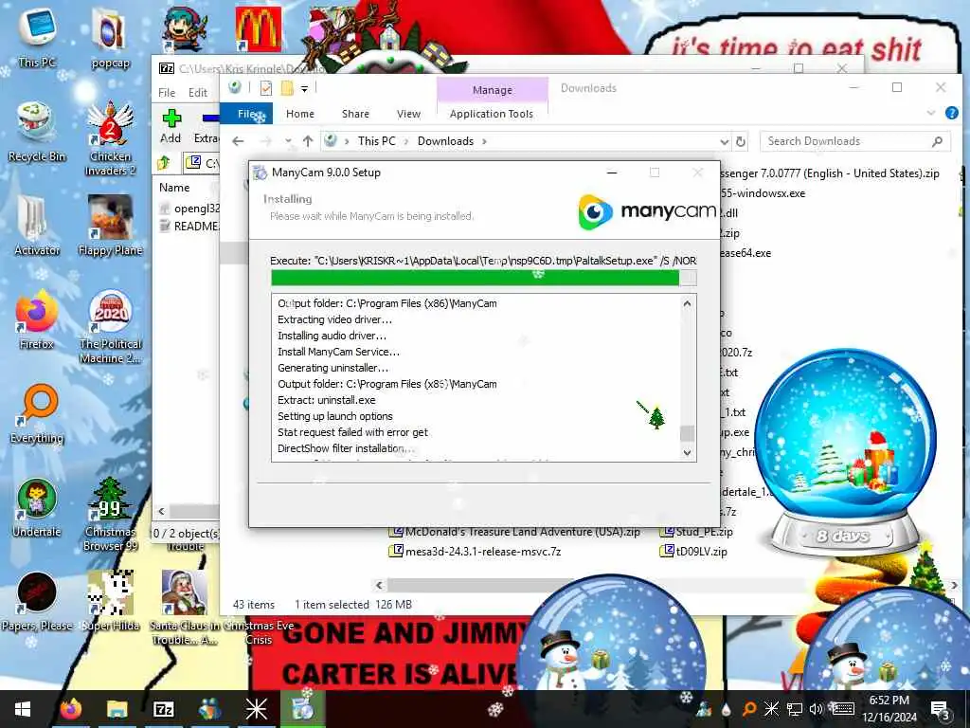Open volume control in system tray
970x728 pixels.
click(x=816, y=709)
